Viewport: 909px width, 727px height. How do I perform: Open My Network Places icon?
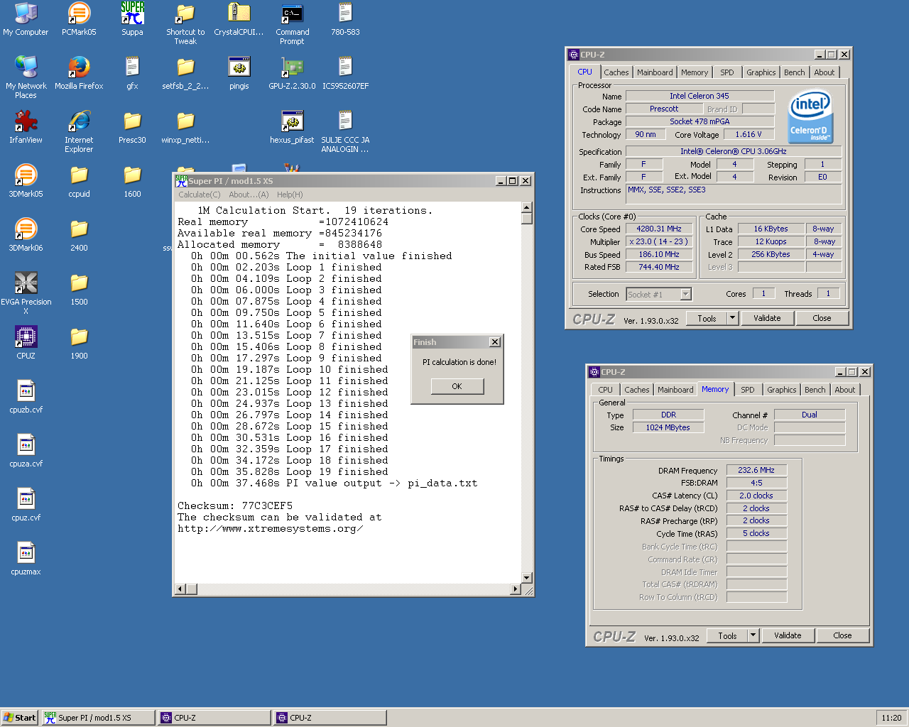click(x=26, y=77)
